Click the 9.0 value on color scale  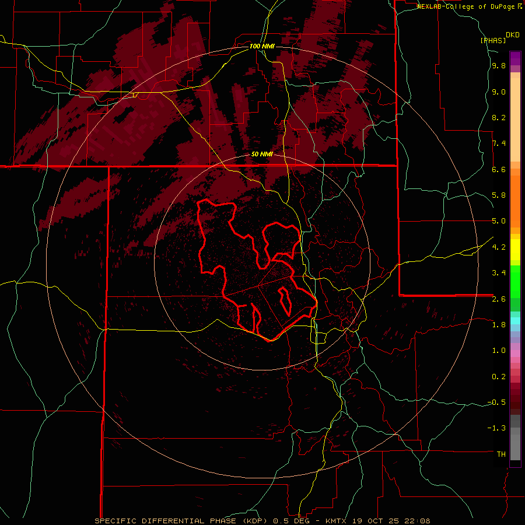tap(499, 92)
